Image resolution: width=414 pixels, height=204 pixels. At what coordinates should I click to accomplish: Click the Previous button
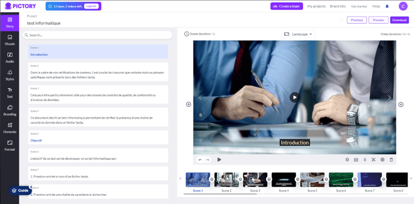pos(357,20)
